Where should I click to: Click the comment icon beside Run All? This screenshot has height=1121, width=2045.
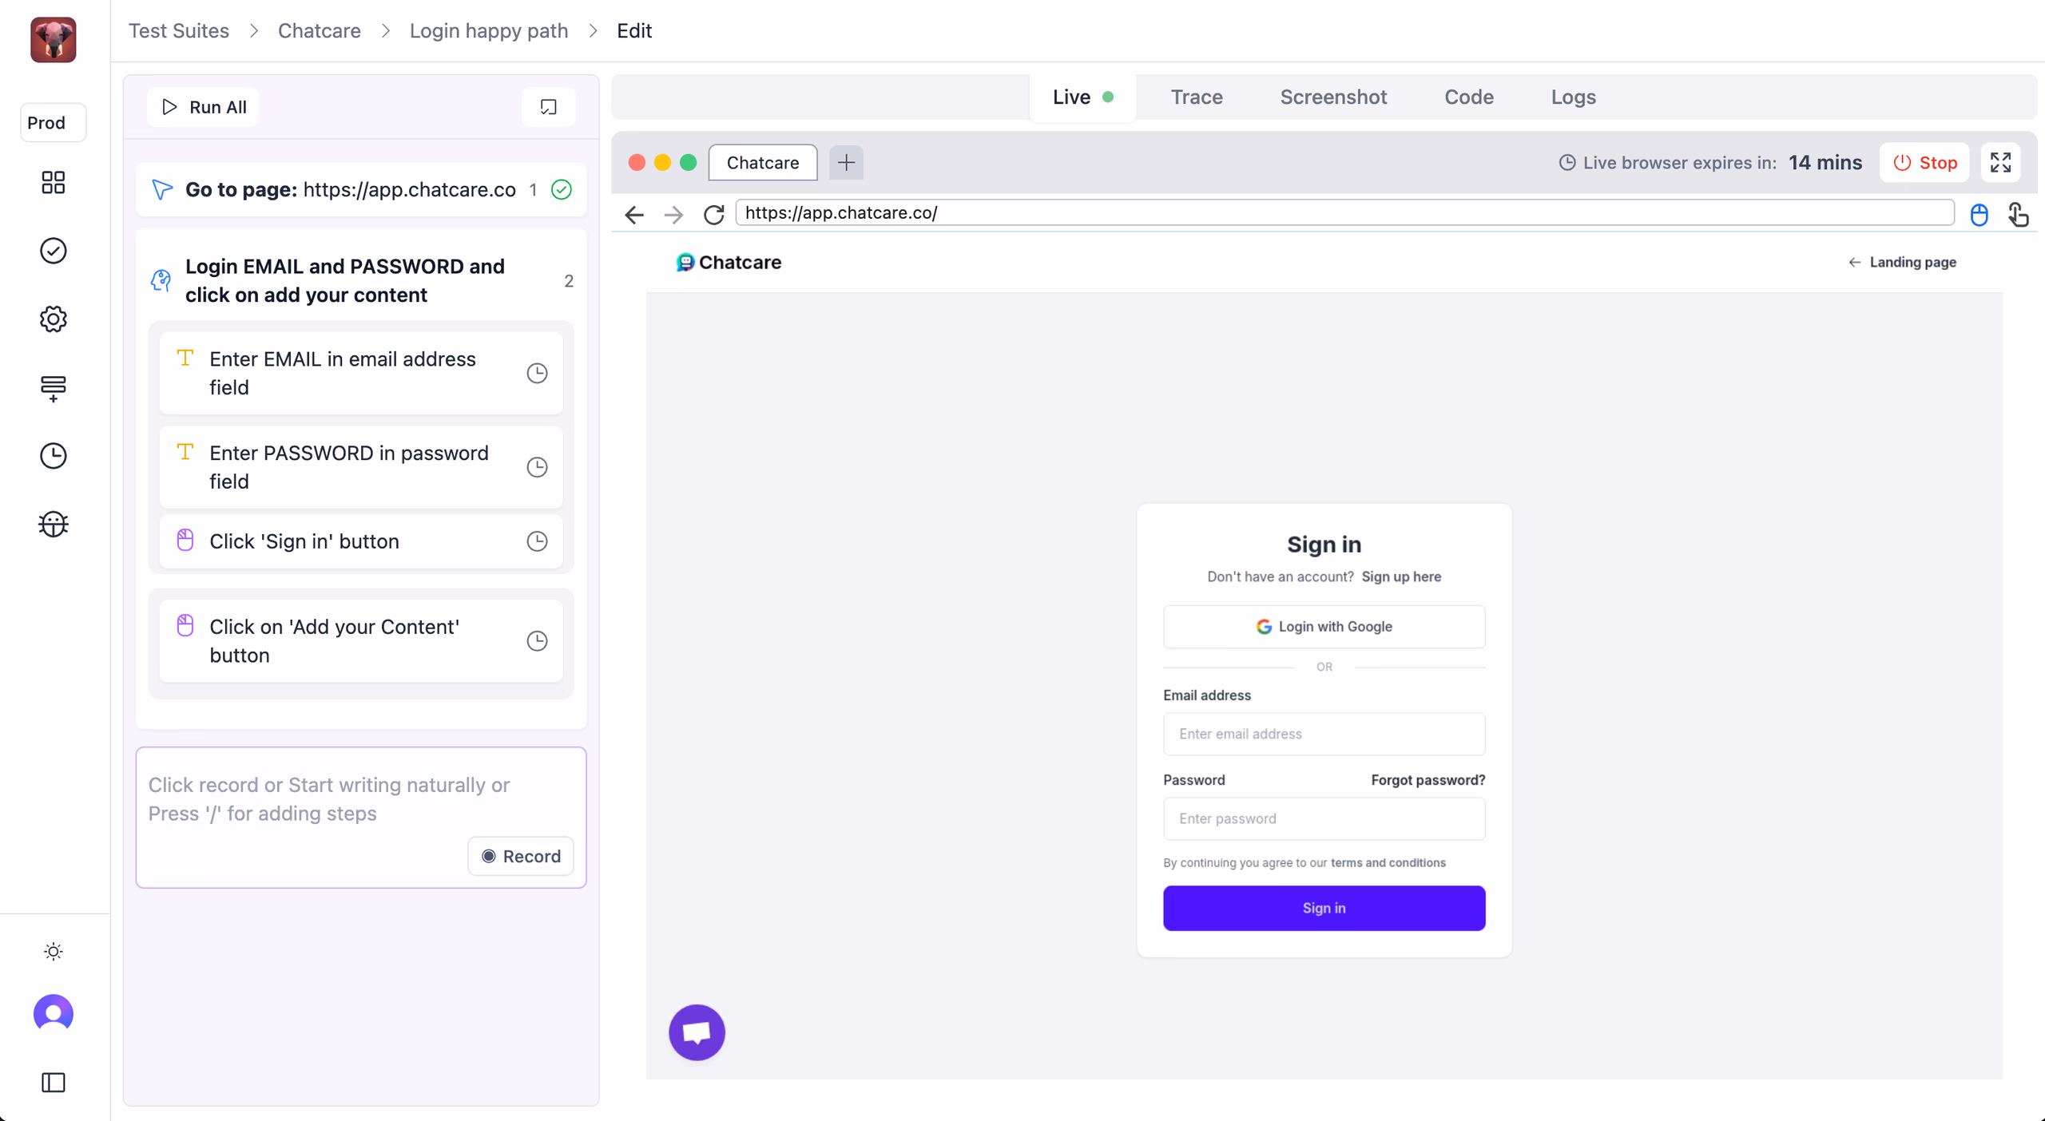[x=549, y=107]
